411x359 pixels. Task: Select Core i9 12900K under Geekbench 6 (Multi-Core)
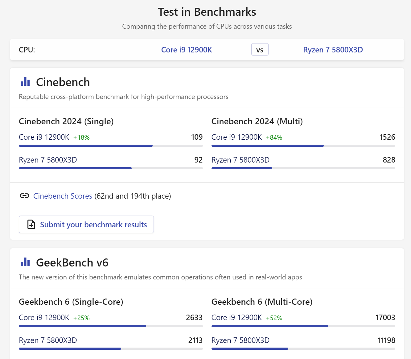[x=237, y=317]
